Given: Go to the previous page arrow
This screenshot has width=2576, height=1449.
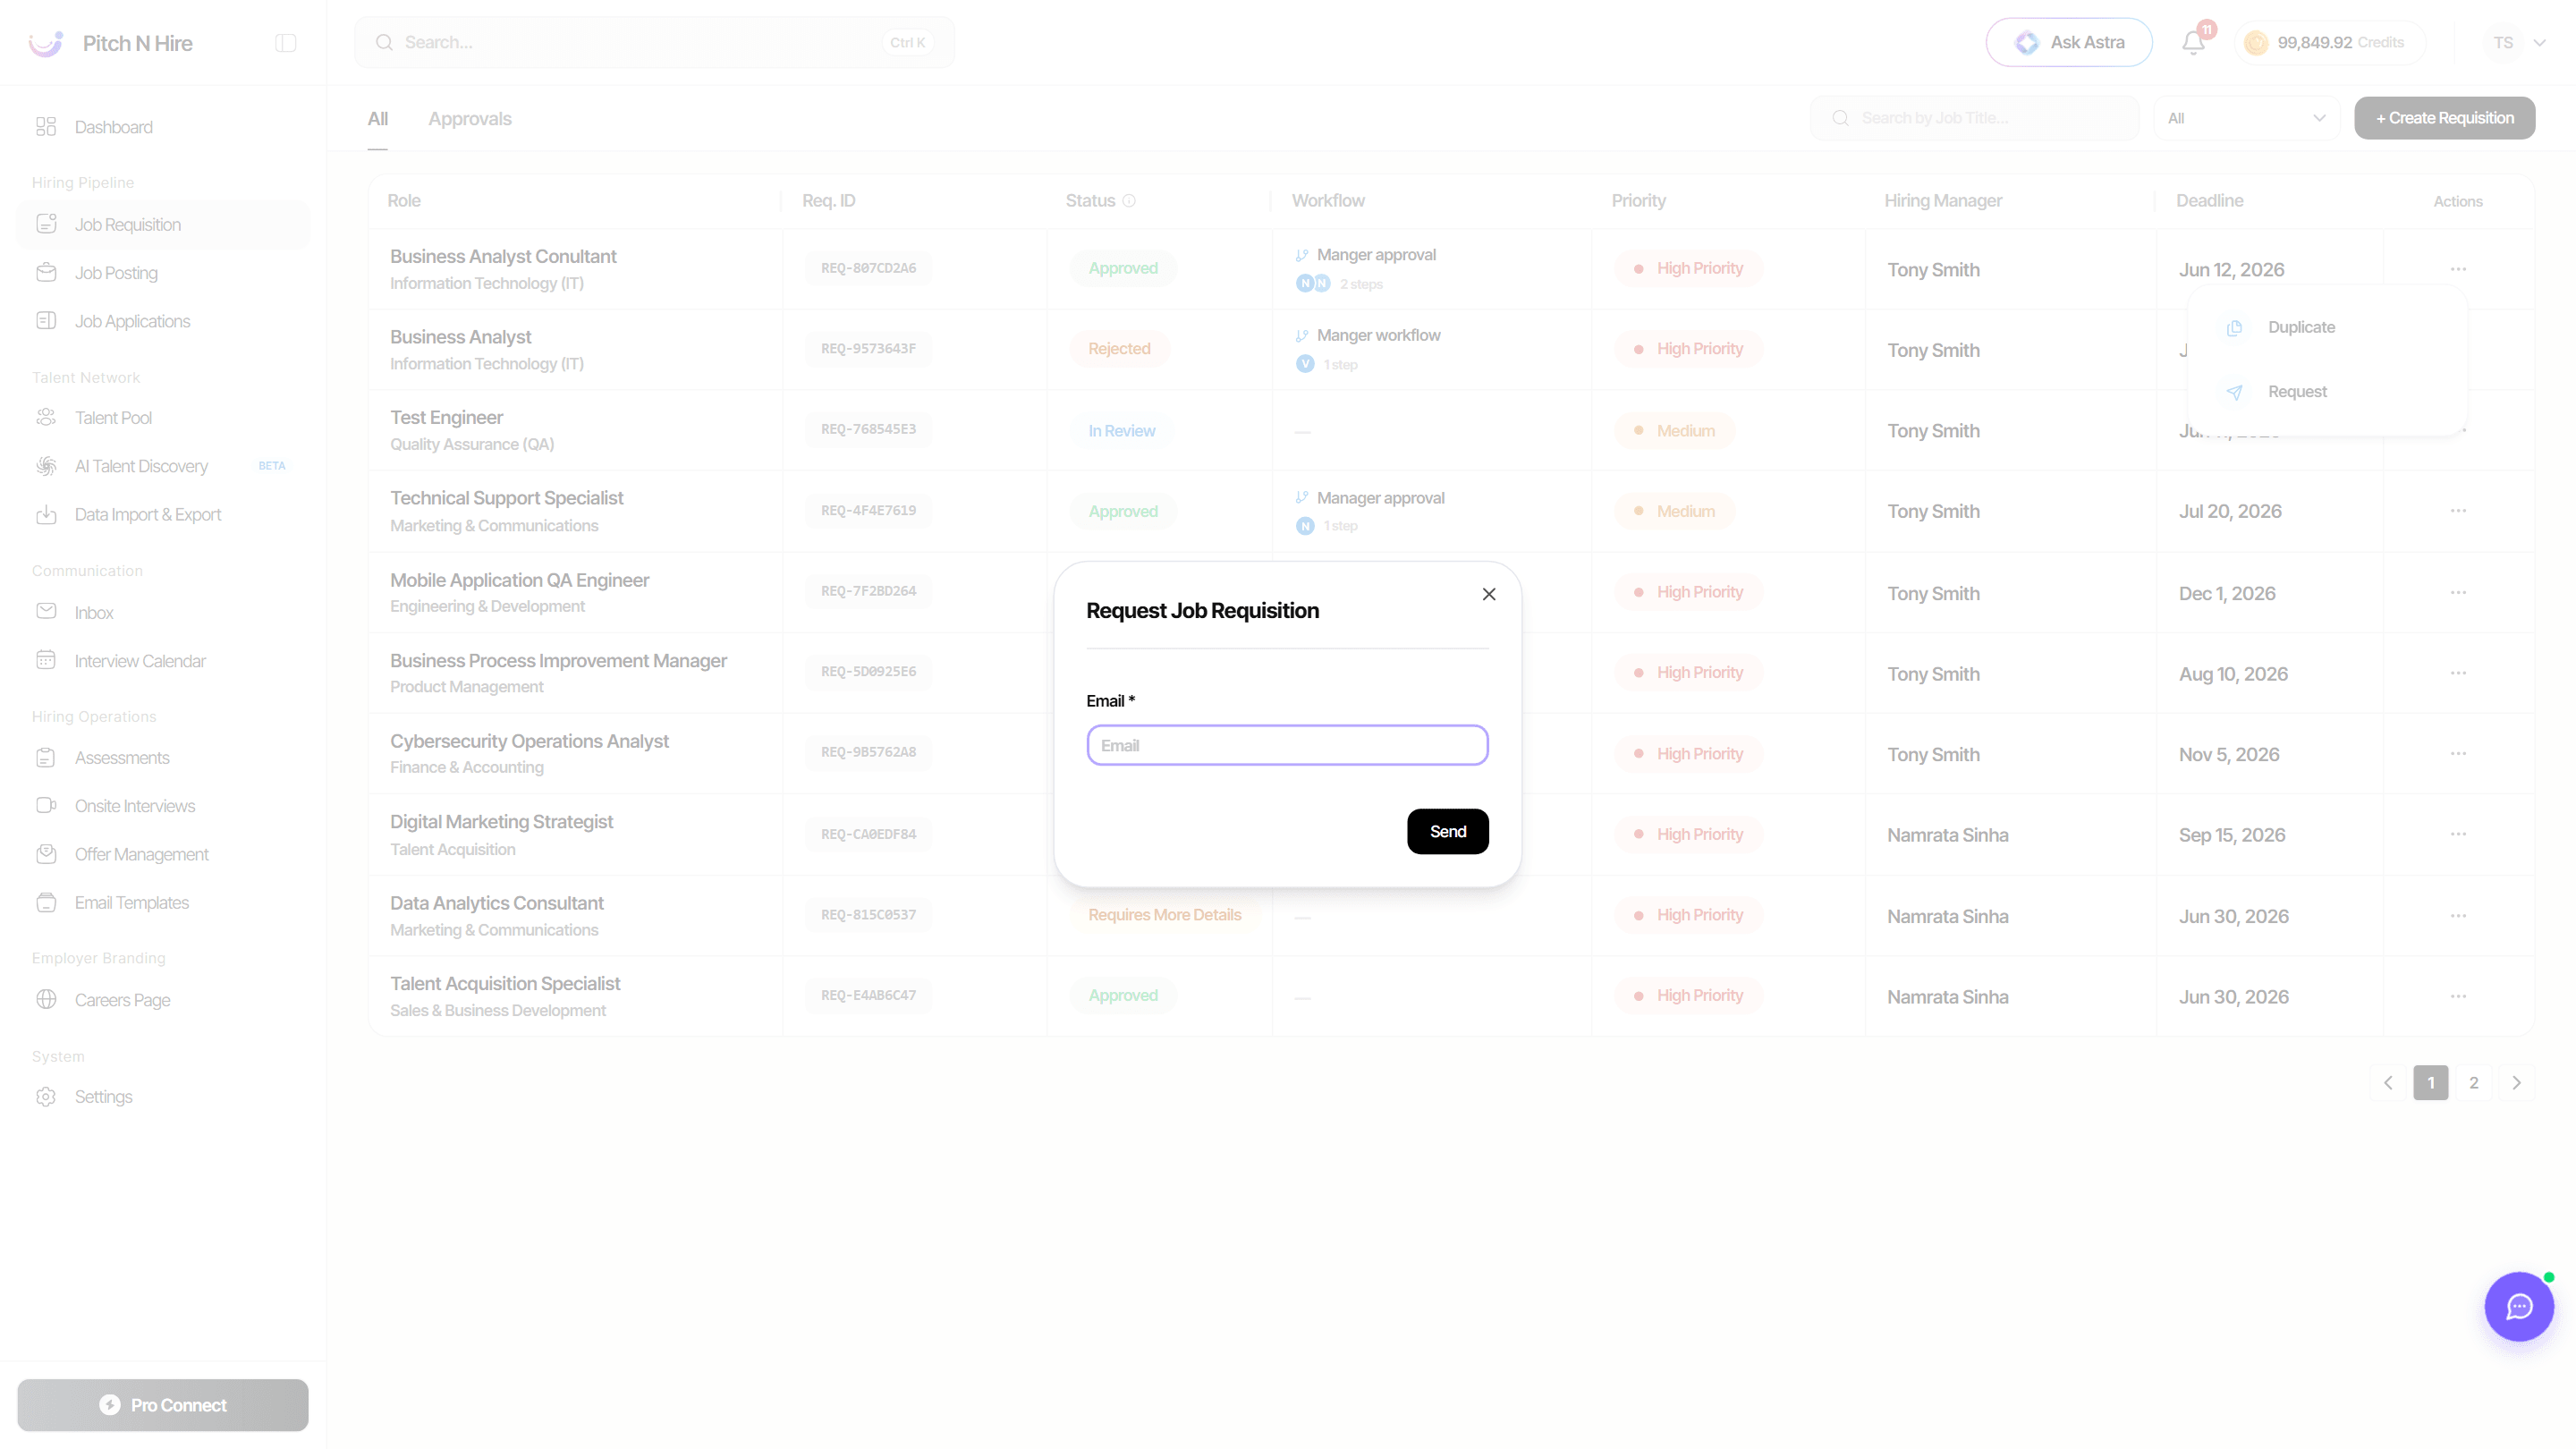Looking at the screenshot, I should coord(2388,1082).
